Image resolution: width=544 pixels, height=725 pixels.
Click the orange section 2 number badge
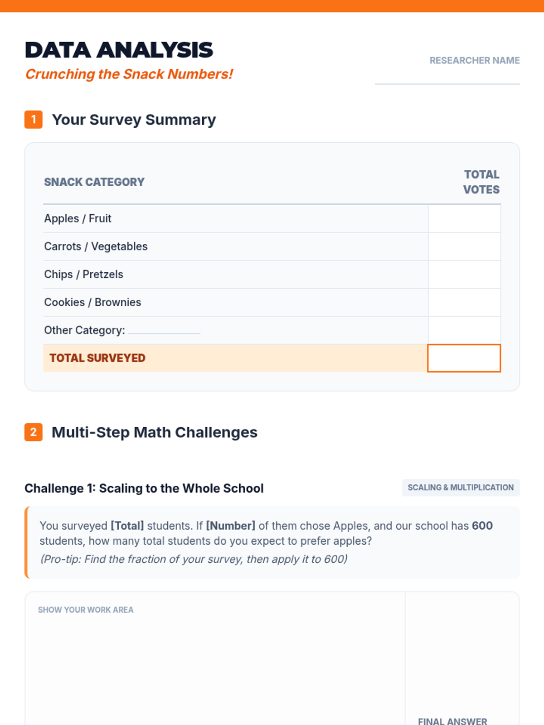34,432
